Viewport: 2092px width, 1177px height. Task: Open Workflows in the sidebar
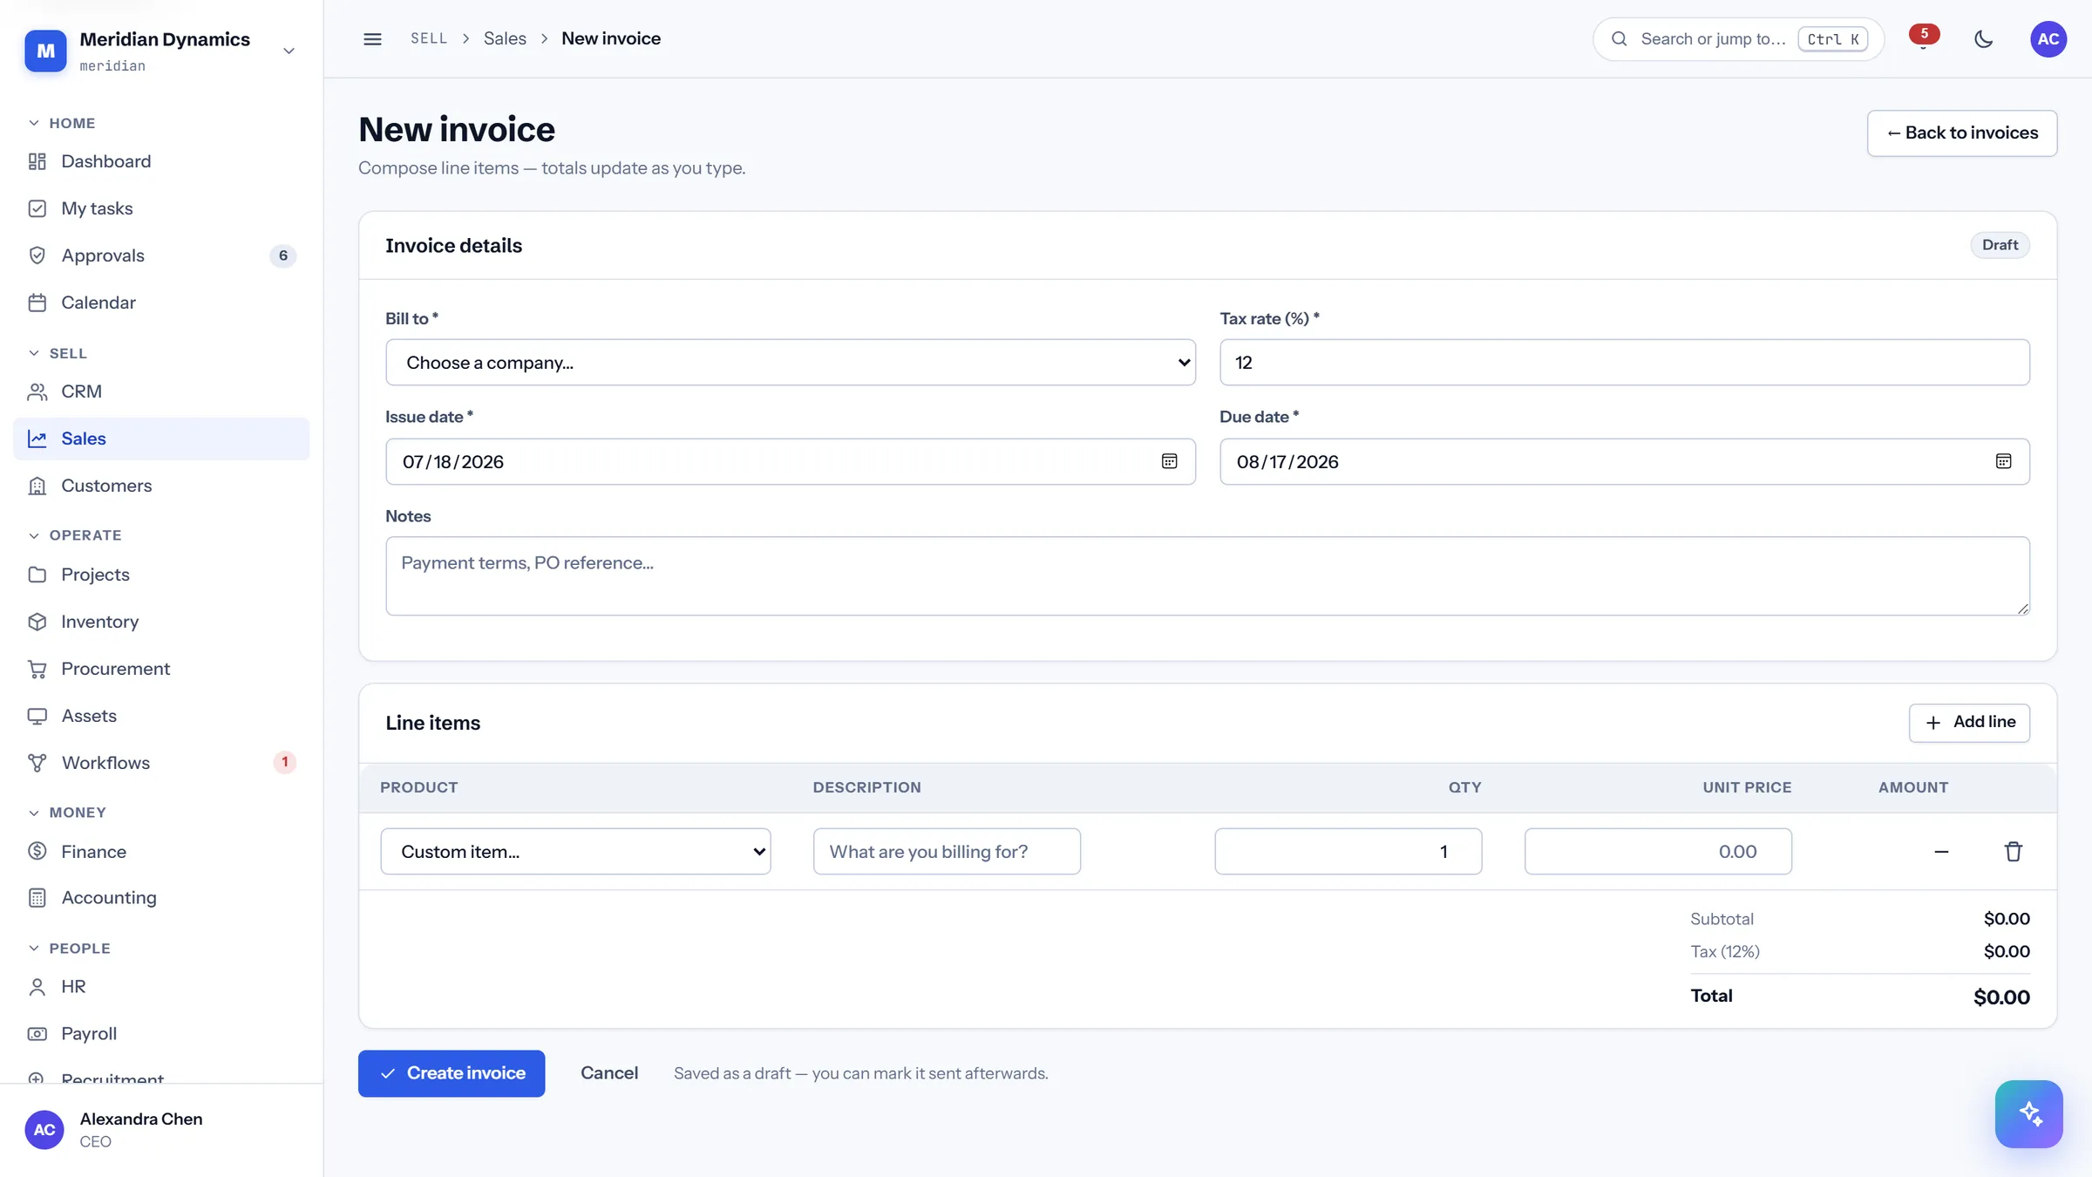(x=161, y=763)
